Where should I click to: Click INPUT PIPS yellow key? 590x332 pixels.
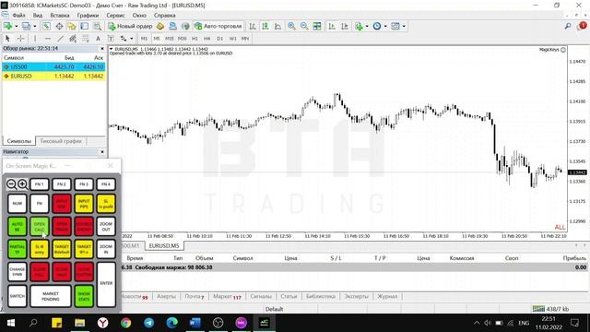pos(84,204)
